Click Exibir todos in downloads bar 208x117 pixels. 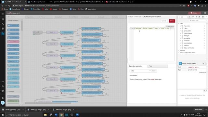coord(199,110)
